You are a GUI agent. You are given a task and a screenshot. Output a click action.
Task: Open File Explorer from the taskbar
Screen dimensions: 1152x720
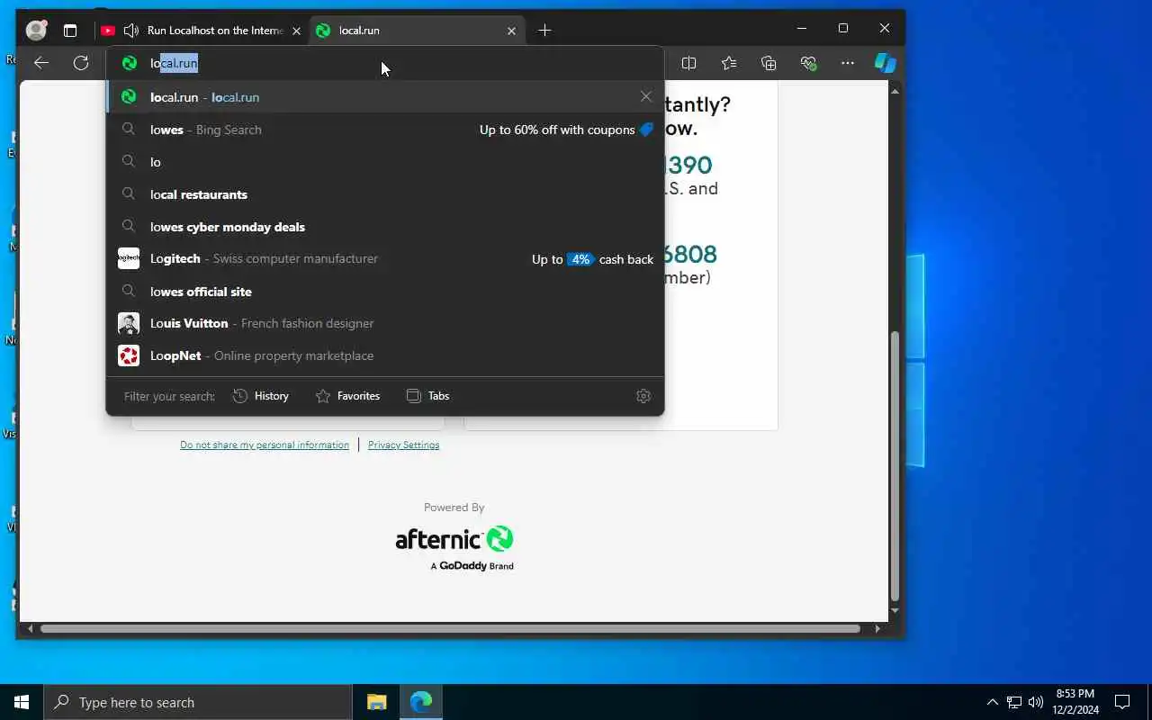pyautogui.click(x=376, y=702)
